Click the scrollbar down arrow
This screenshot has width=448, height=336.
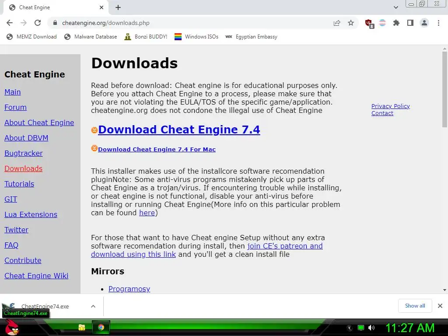coord(444,290)
